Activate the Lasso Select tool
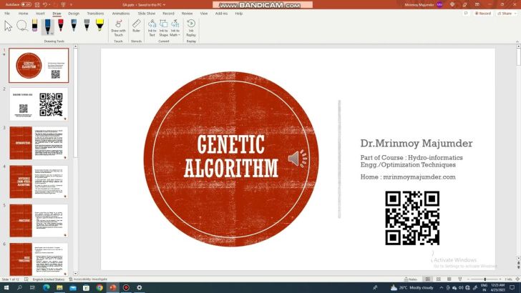Image resolution: width=521 pixels, height=293 pixels. pyautogui.click(x=22, y=26)
